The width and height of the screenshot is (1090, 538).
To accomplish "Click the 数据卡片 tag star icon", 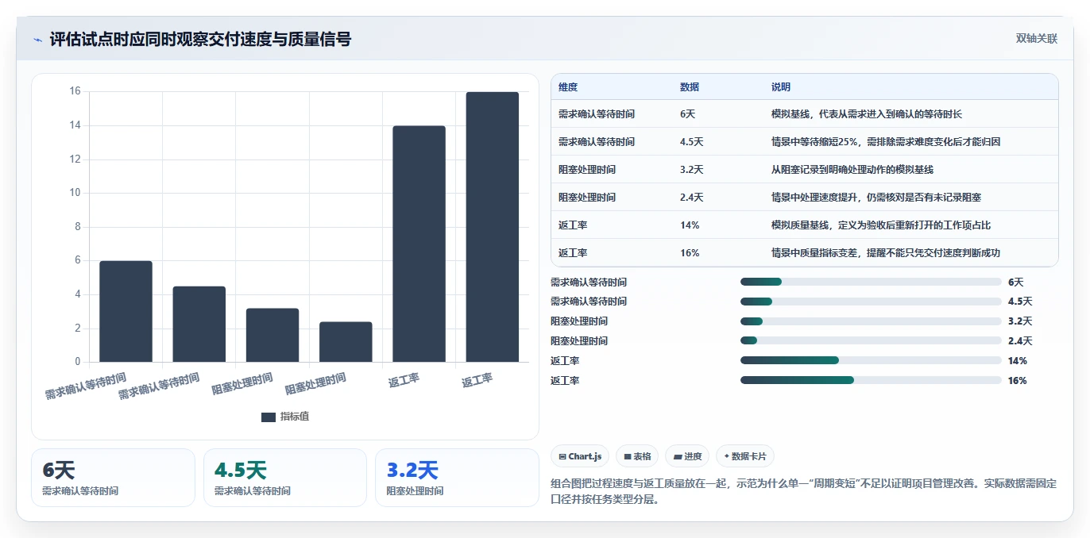I will 727,456.
